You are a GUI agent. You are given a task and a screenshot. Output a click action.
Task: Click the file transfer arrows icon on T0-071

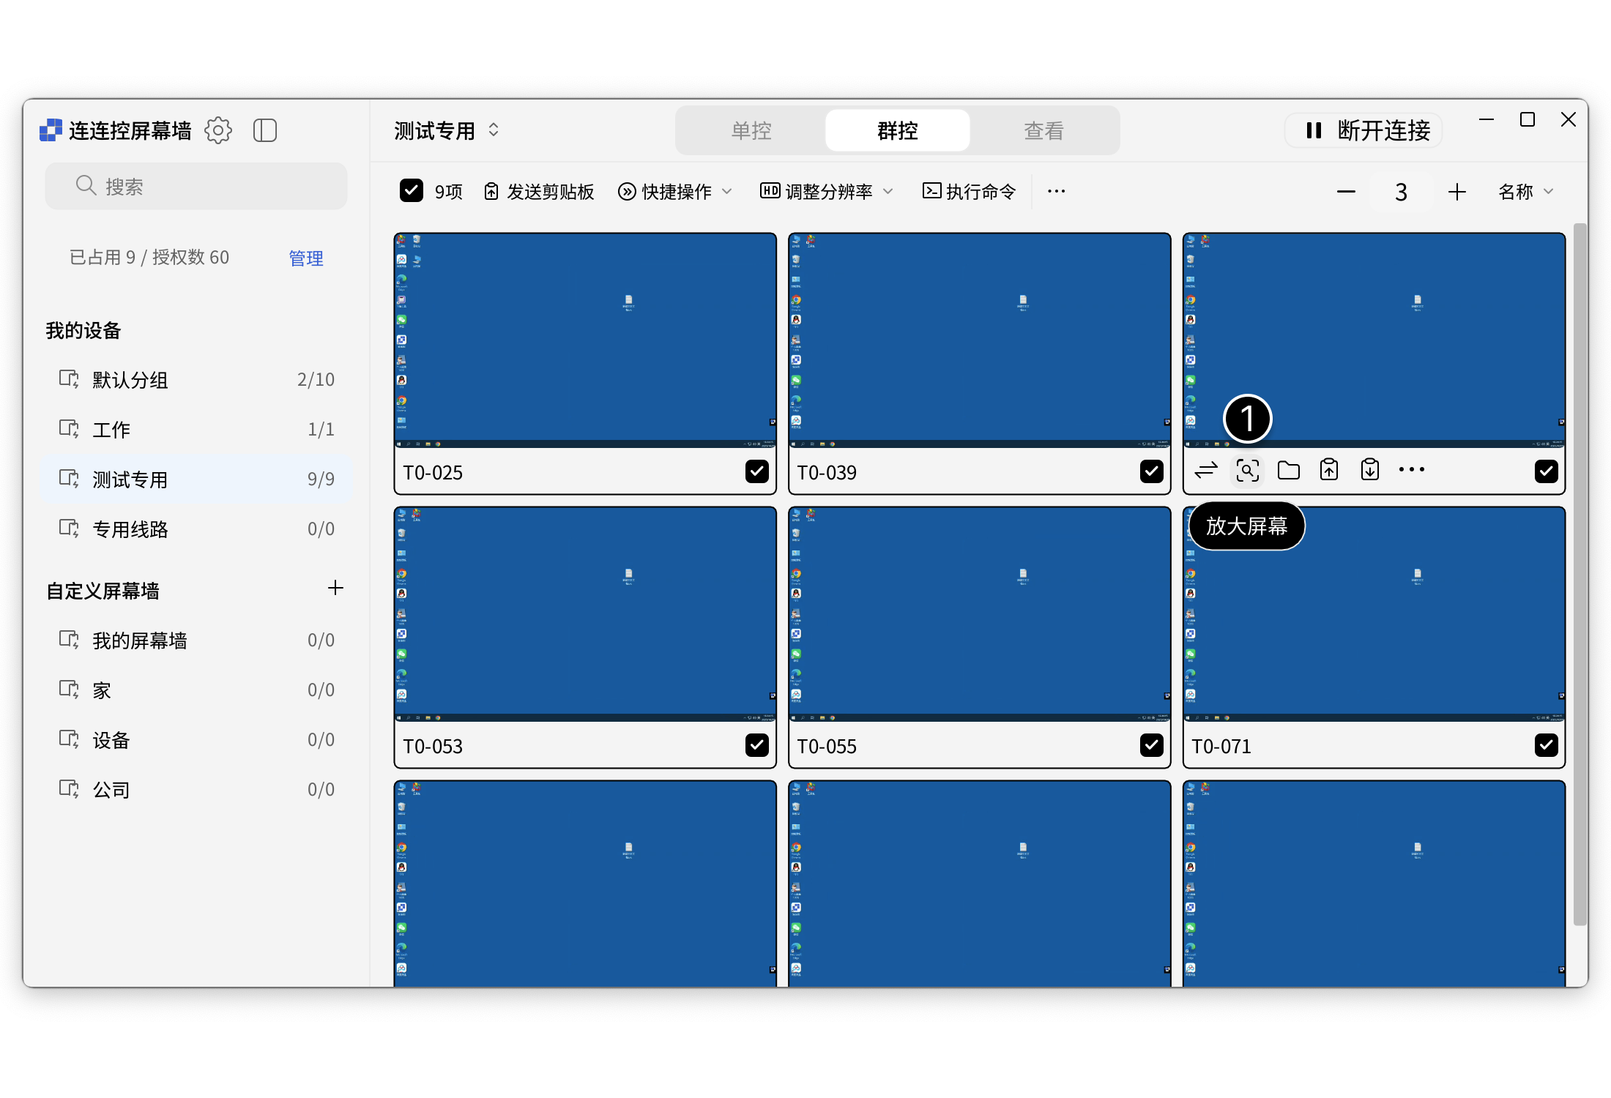(1205, 469)
